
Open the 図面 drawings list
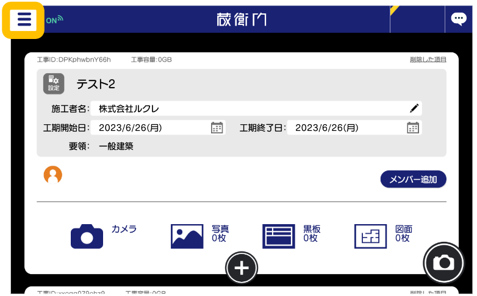[383, 236]
